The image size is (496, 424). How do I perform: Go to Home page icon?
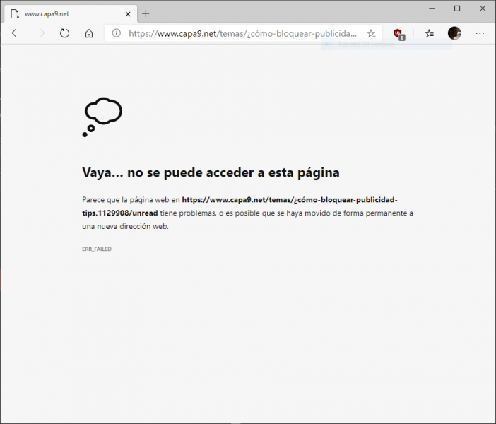click(89, 33)
